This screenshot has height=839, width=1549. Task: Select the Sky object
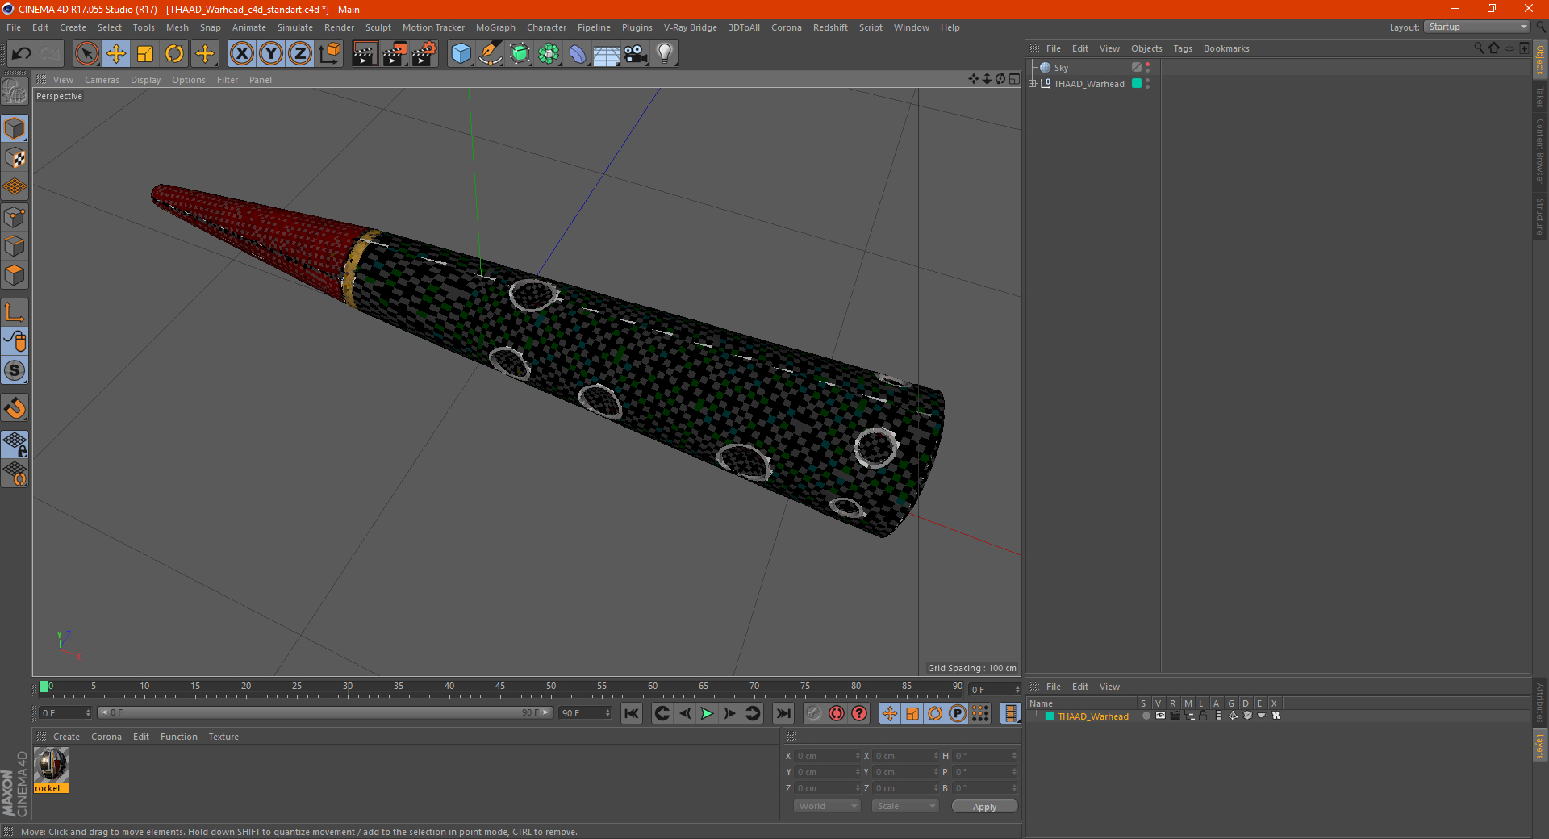pos(1061,68)
